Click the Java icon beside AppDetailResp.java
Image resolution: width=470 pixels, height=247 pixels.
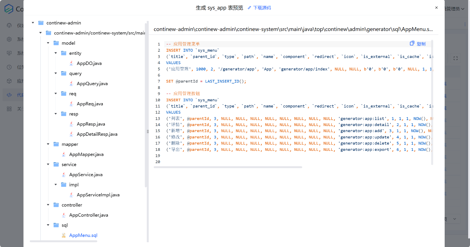click(71, 134)
